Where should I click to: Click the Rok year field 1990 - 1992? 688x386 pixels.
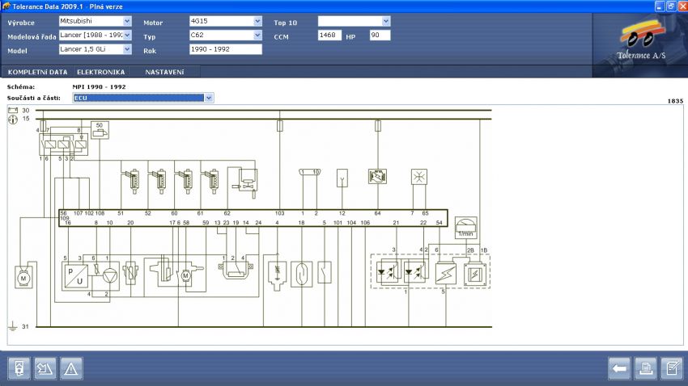click(225, 49)
